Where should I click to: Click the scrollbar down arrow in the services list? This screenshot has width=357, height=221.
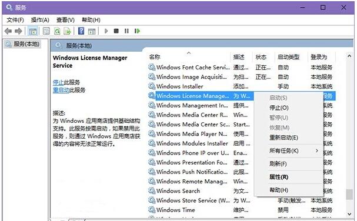pos(349,213)
